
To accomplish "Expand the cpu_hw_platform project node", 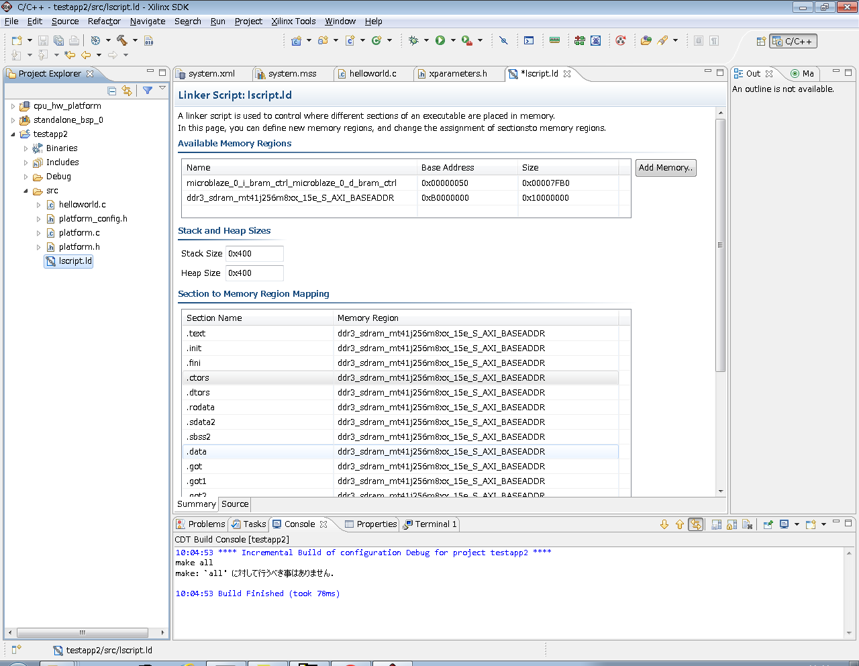I will [13, 106].
